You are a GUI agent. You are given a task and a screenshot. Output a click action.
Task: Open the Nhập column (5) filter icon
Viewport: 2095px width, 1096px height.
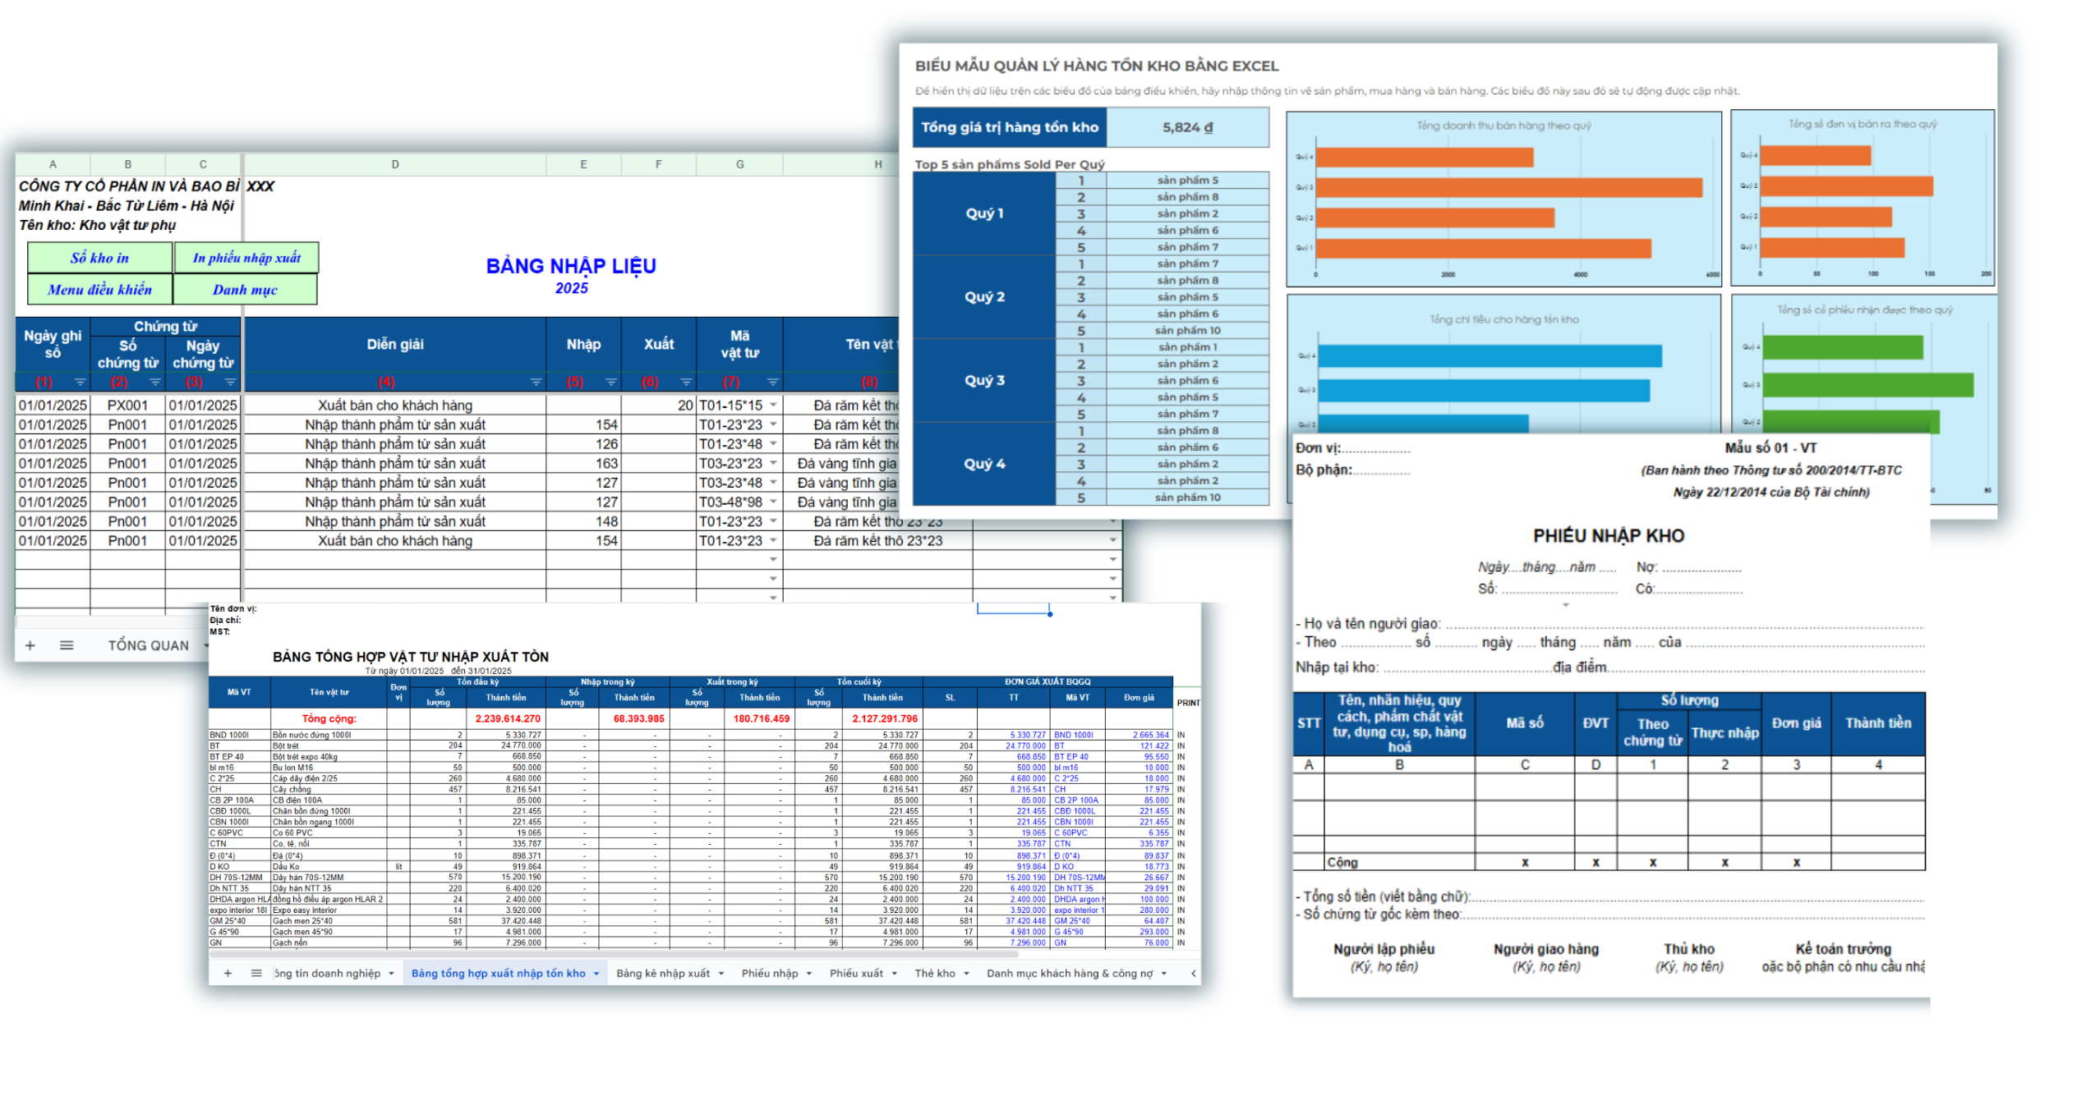click(610, 383)
